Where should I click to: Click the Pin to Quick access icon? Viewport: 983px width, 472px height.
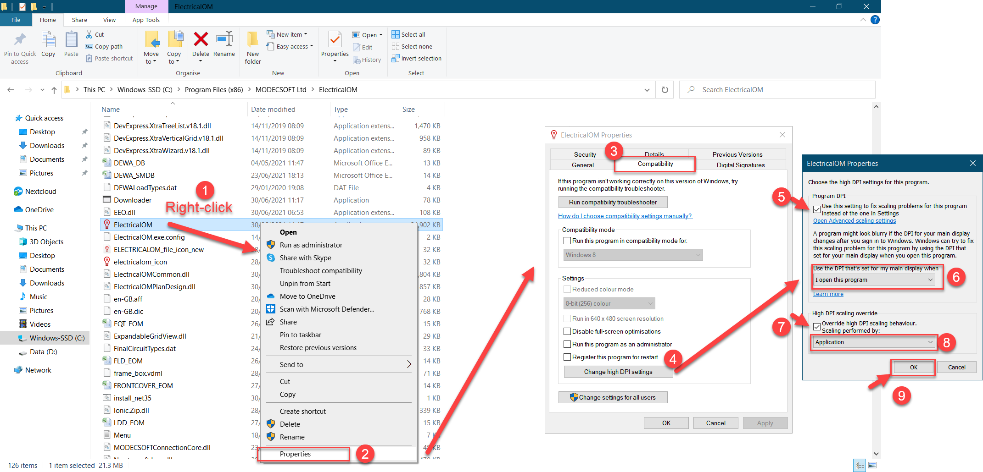tap(20, 40)
